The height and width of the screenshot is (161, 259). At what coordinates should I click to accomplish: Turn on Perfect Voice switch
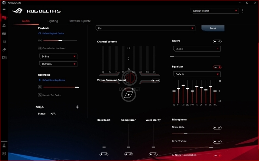point(217,142)
